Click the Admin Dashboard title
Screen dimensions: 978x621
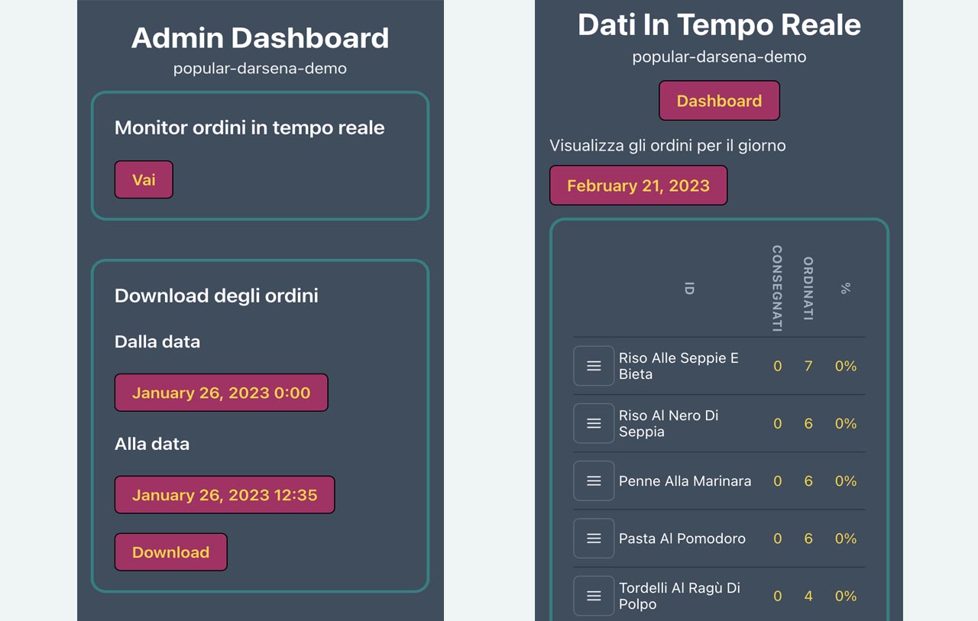click(x=260, y=37)
